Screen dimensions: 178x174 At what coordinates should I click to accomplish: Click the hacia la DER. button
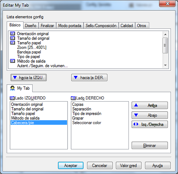pos(89,78)
